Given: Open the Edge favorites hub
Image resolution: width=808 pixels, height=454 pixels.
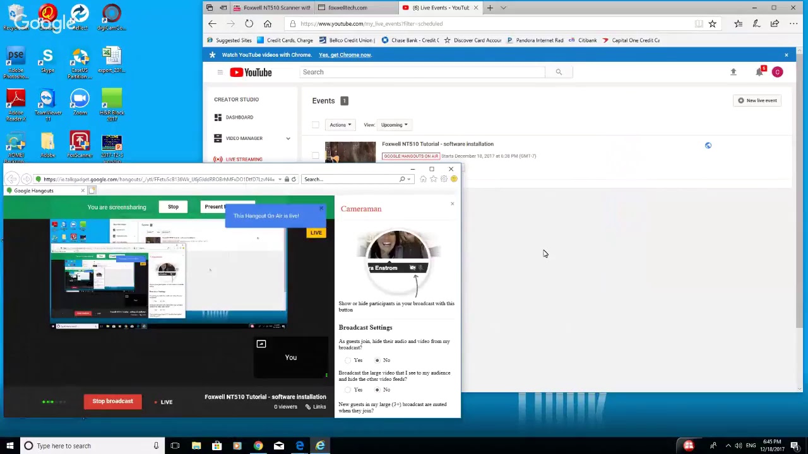Looking at the screenshot, I should [x=738, y=24].
